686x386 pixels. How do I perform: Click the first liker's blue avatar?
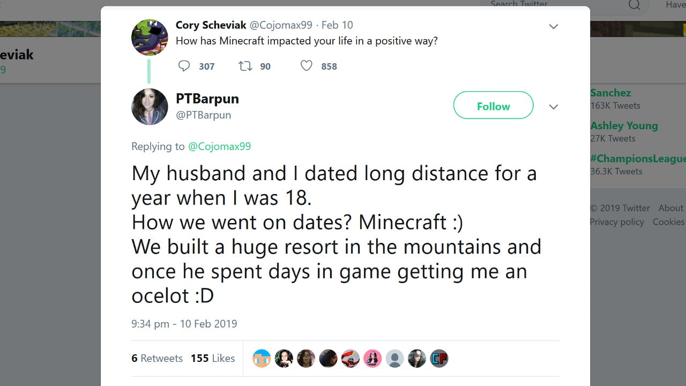tap(262, 358)
